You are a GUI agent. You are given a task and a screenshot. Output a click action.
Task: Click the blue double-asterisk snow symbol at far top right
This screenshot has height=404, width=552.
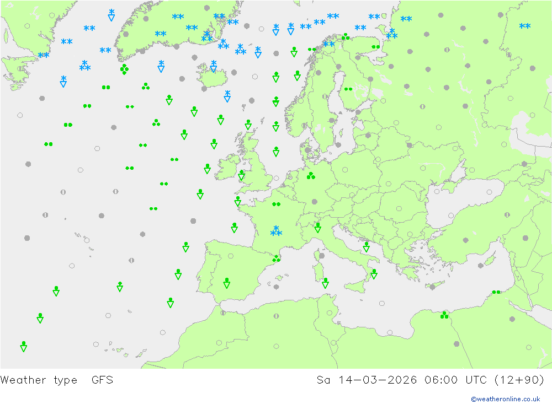coord(525,26)
